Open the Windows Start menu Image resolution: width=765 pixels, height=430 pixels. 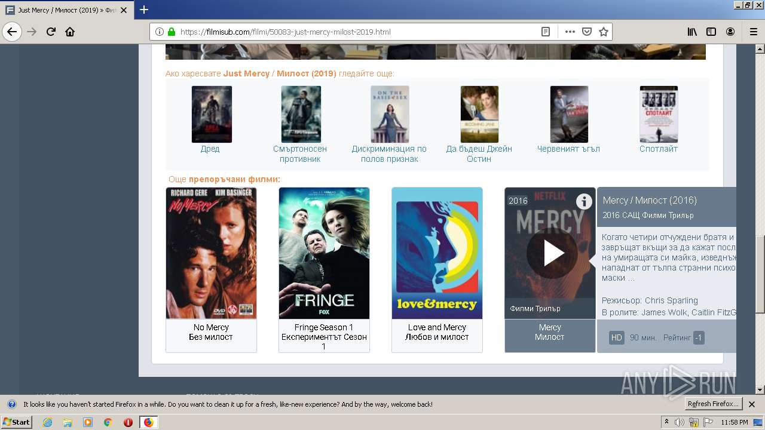coord(17,422)
